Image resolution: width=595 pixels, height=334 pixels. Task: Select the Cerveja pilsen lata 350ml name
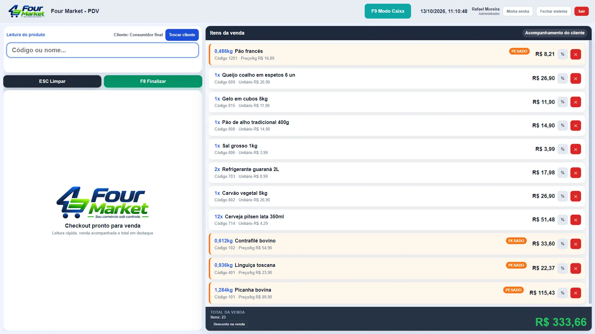pyautogui.click(x=254, y=216)
